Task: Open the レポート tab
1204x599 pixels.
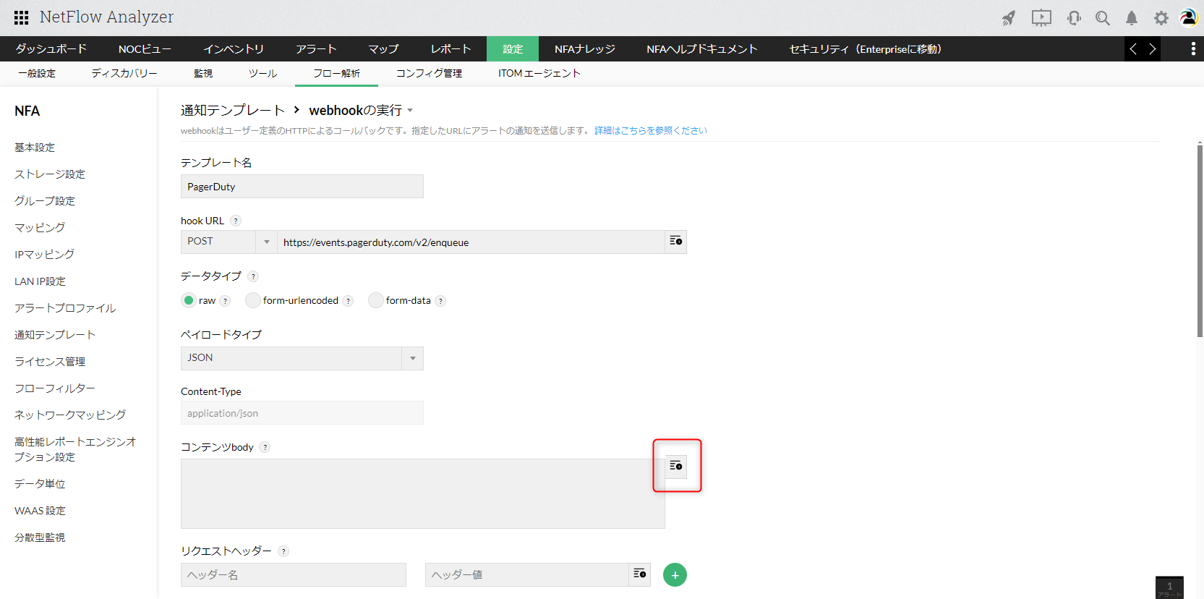Action: (x=451, y=49)
